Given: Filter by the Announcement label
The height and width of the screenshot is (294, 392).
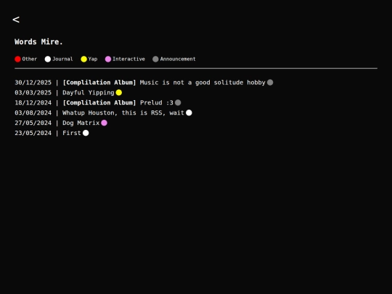Looking at the screenshot, I should pyautogui.click(x=178, y=59).
